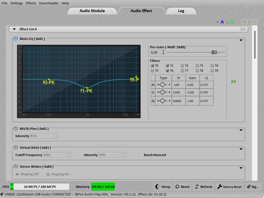Image resolution: width=264 pixels, height=198 pixels.
Task: Open the Downloader menu
Action: [49, 3]
